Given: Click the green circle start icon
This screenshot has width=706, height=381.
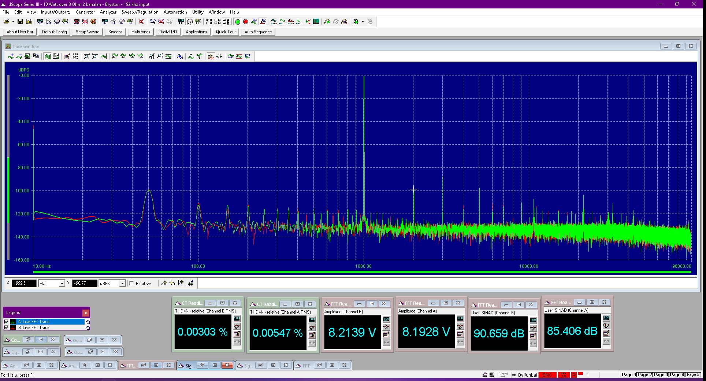Looking at the screenshot, I should tap(237, 22).
